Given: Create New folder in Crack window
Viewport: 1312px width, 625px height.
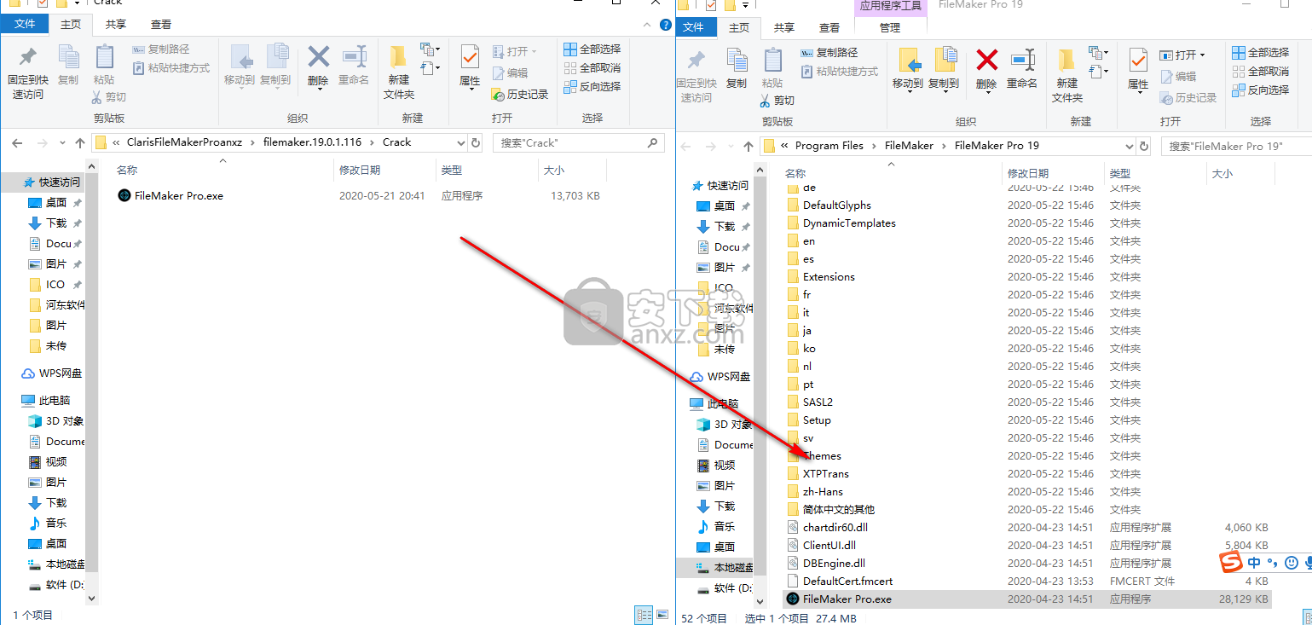Looking at the screenshot, I should point(398,72).
